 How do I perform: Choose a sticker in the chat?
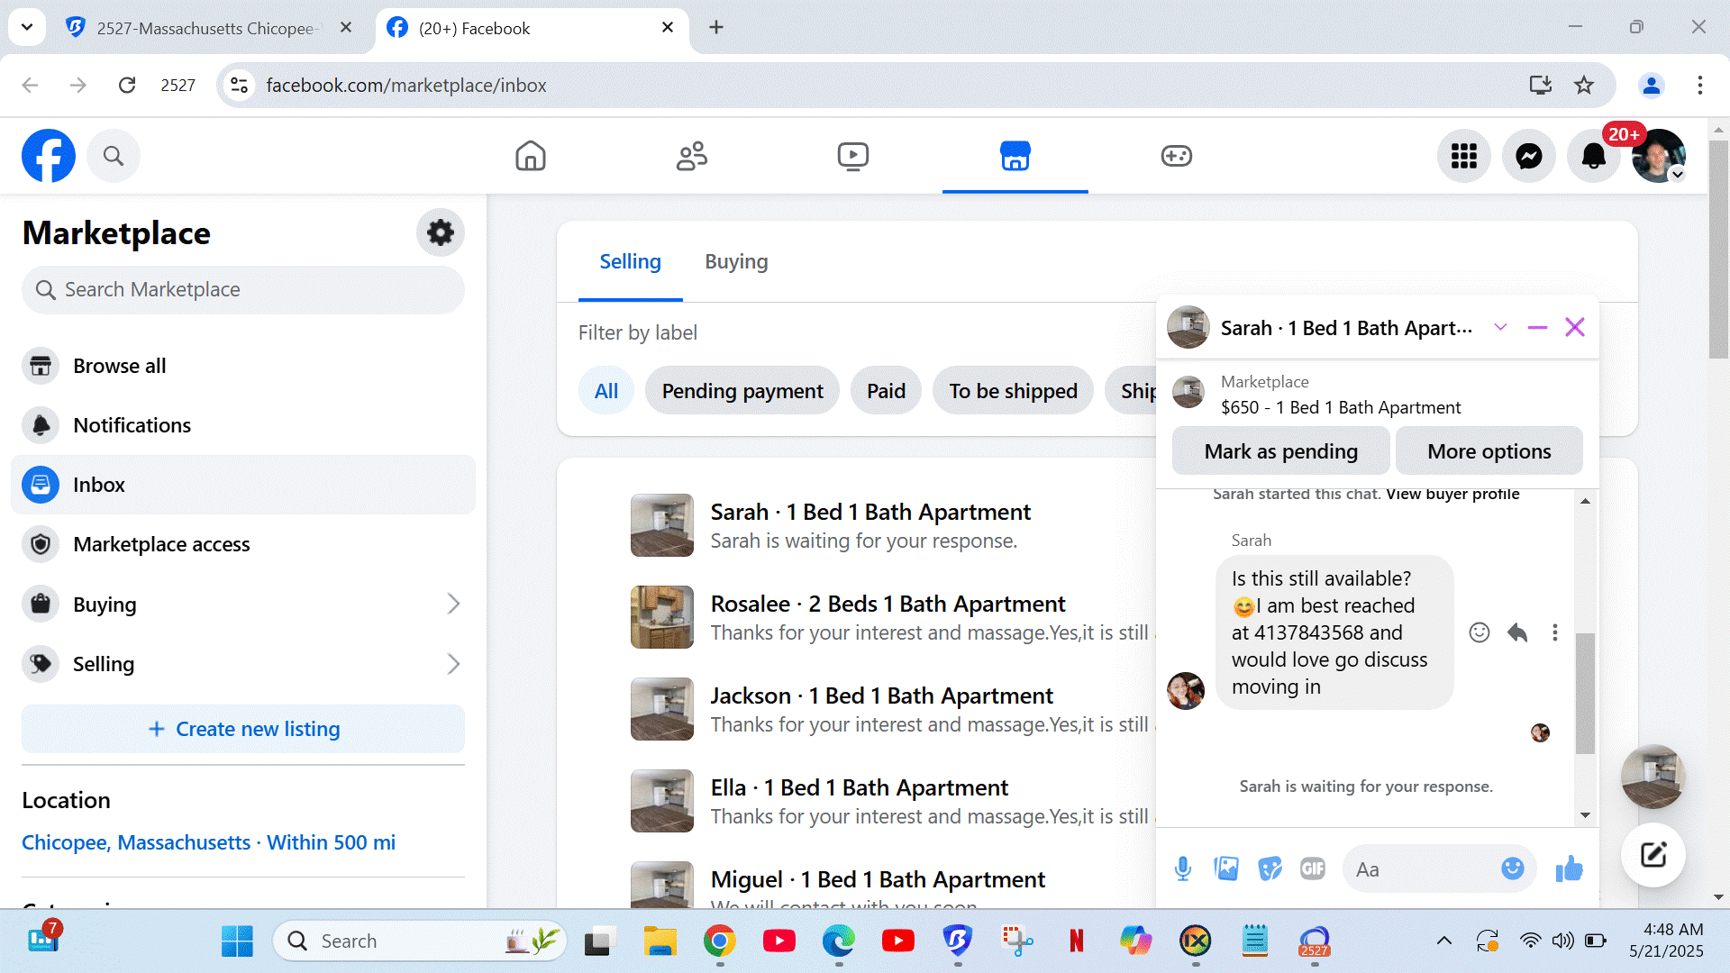(1270, 868)
